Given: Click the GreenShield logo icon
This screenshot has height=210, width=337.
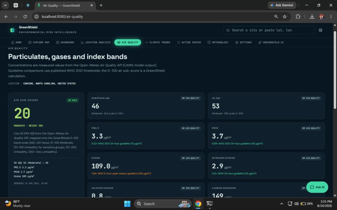Looking at the screenshot, I should (x=13, y=30).
